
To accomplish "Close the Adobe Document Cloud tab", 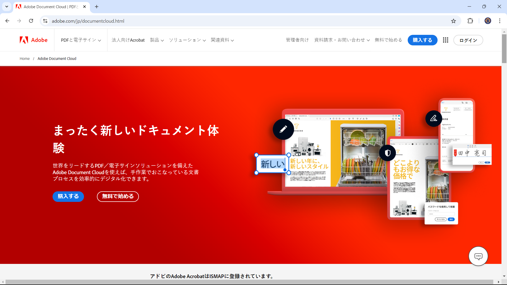I will coord(84,7).
